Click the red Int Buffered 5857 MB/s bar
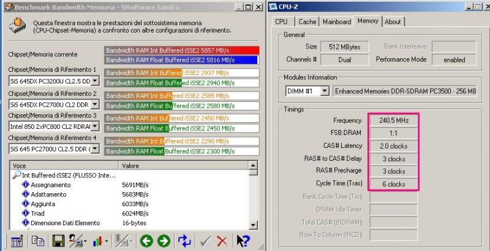 point(181,50)
